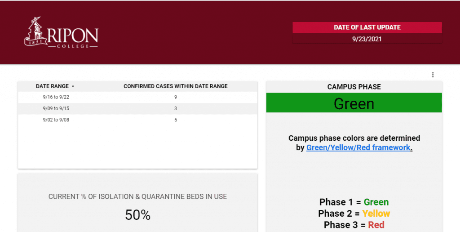The image size is (460, 232).
Task: Click the 9/23/2021 update date
Action: (367, 39)
